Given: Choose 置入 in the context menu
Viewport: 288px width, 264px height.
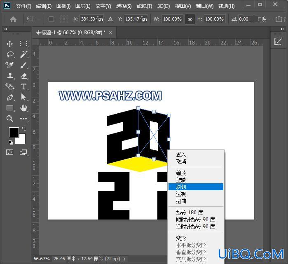Looking at the screenshot, I should [196, 154].
